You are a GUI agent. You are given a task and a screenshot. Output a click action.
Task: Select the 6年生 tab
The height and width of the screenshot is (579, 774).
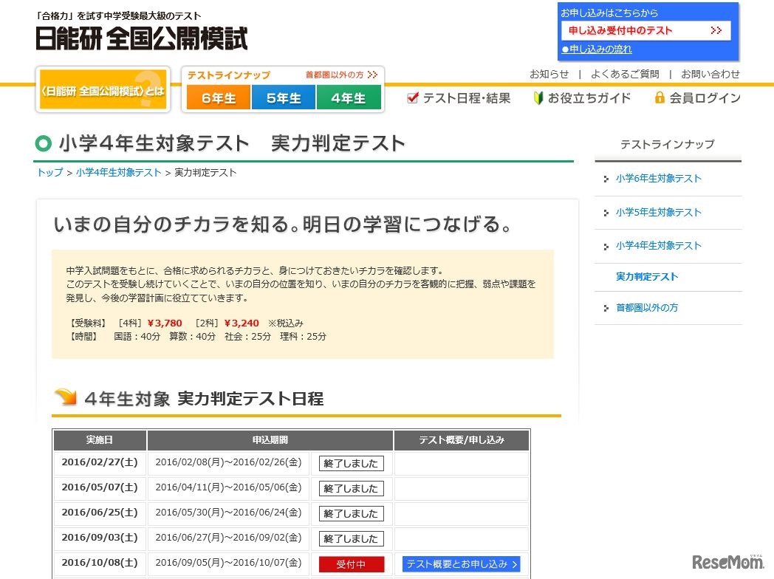pos(218,97)
